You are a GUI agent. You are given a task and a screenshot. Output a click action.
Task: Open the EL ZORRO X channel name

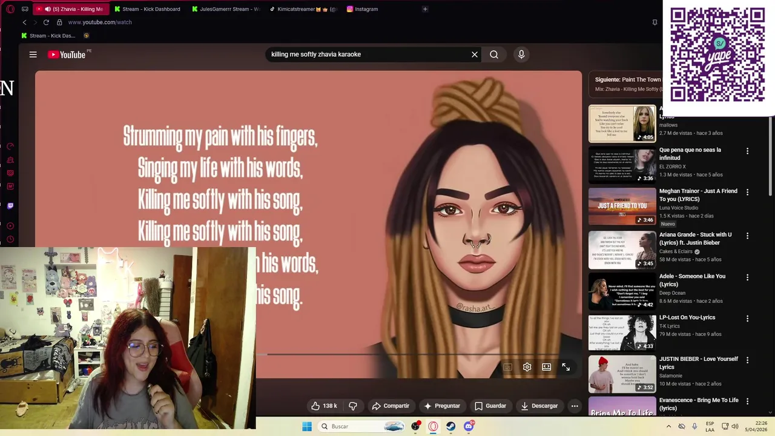673,167
